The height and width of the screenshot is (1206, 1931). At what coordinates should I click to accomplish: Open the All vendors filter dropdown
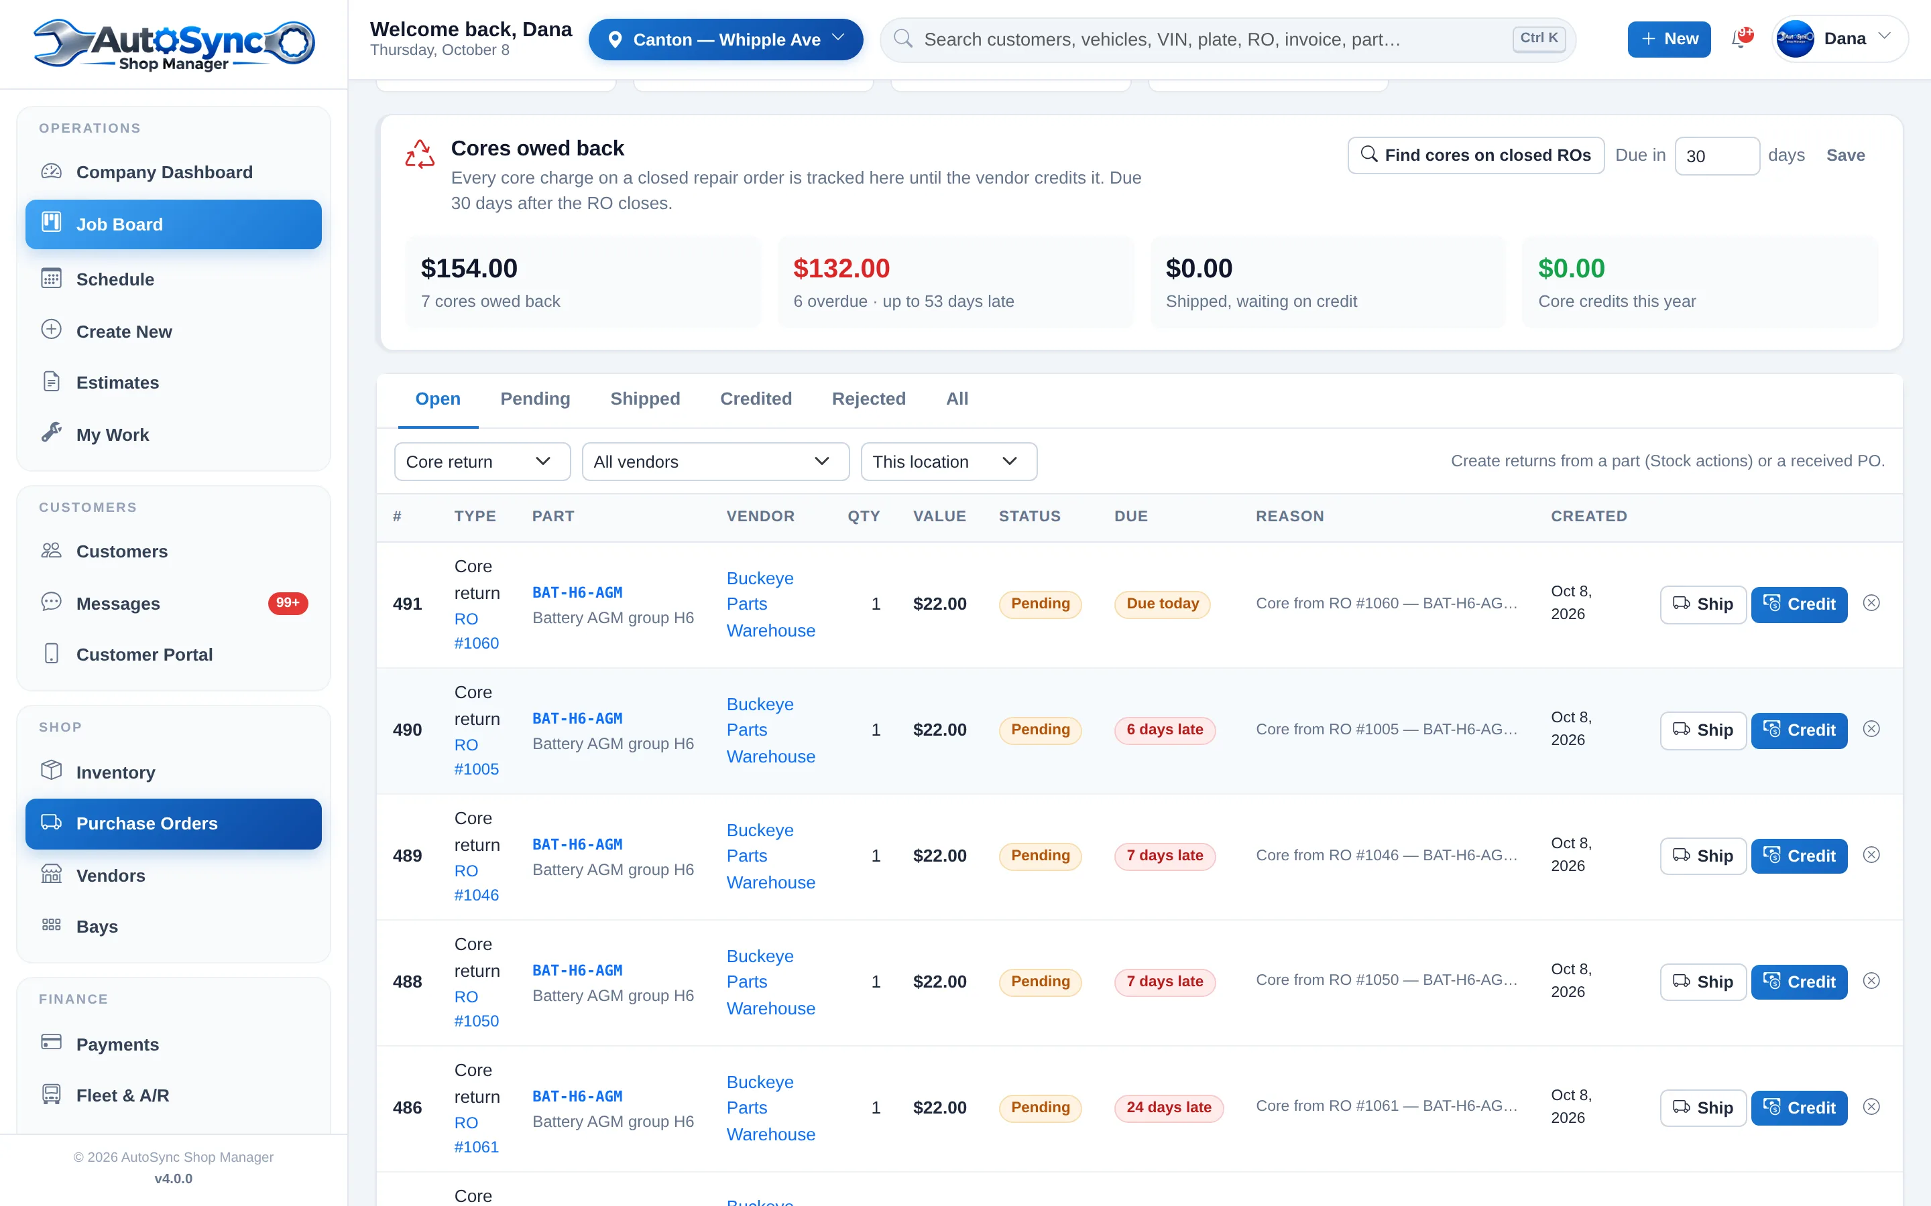(x=715, y=462)
